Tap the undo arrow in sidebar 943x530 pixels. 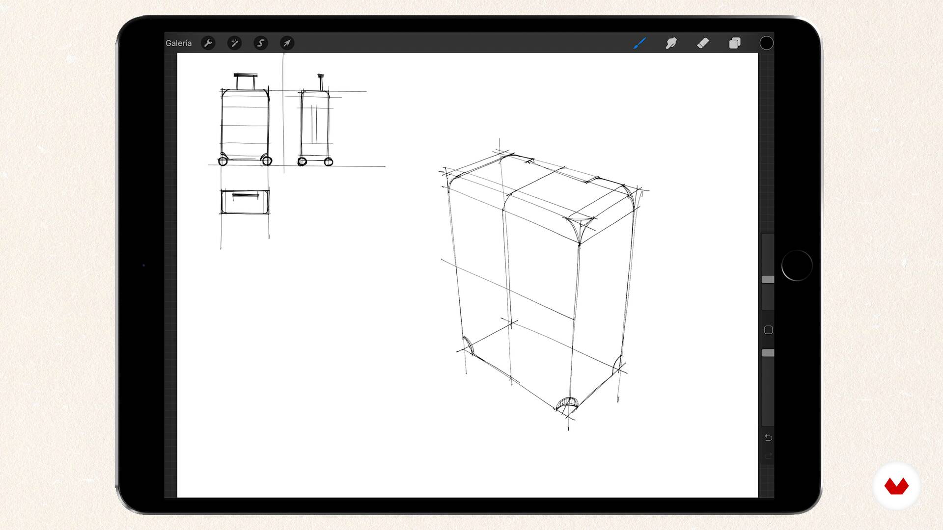pyautogui.click(x=769, y=437)
